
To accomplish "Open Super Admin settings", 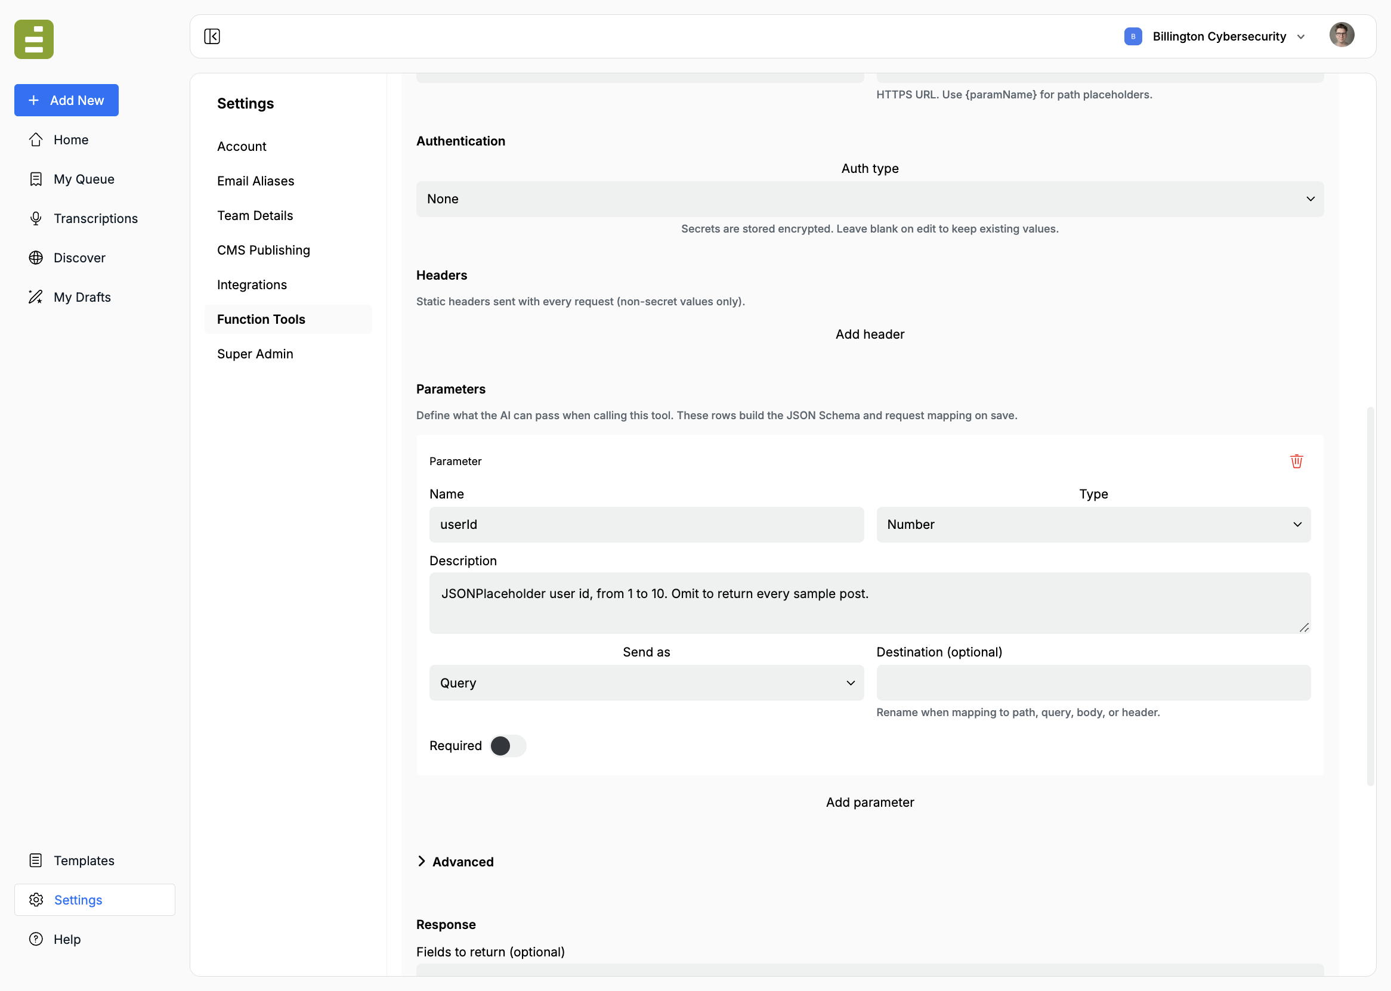I will click(x=255, y=354).
